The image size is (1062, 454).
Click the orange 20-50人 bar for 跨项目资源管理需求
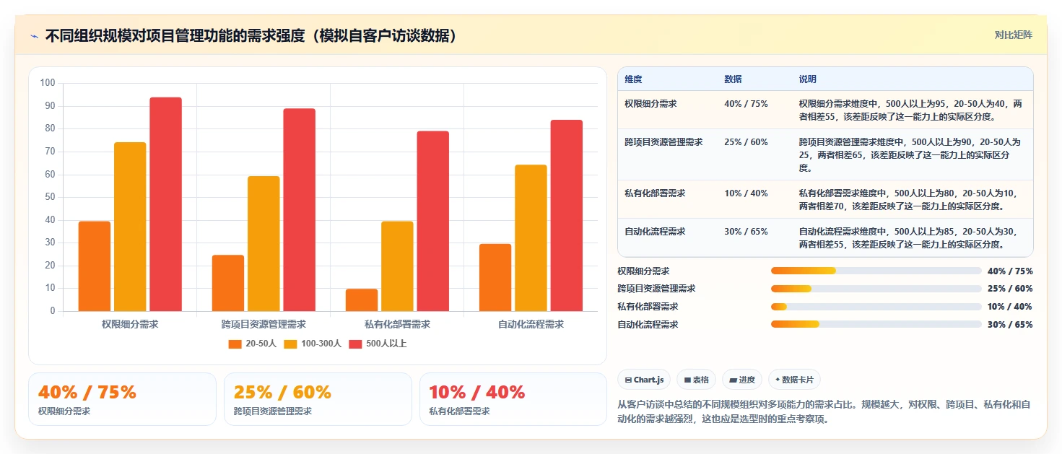228,283
